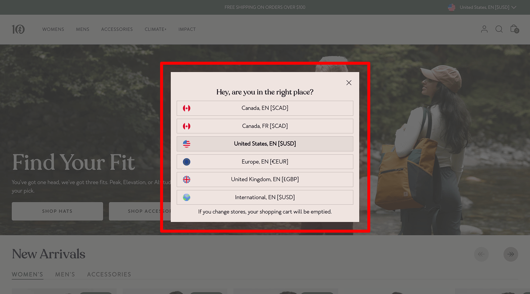Select the Europe, EN [€EUR] store option
This screenshot has width=530, height=294.
[x=265, y=162]
